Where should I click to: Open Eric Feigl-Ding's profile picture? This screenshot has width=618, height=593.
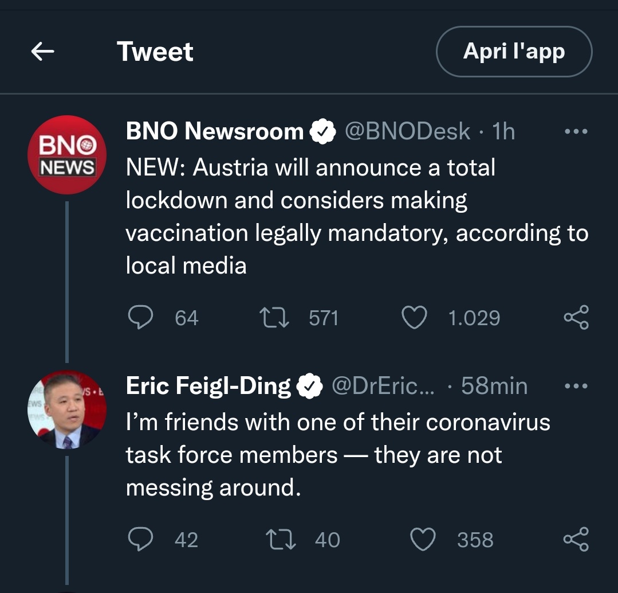click(67, 409)
